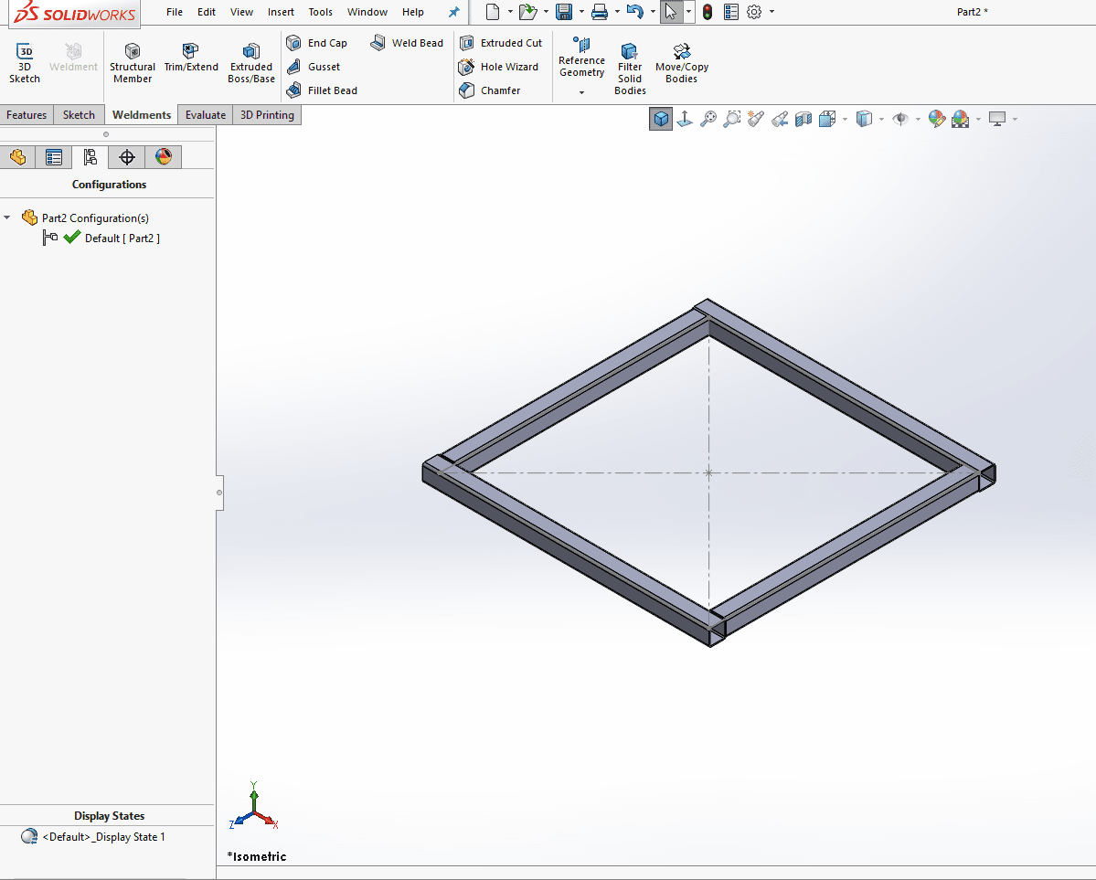Open Move/Copy Bodies tool

click(682, 62)
